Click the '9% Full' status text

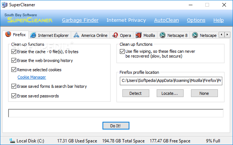[x=213, y=141]
